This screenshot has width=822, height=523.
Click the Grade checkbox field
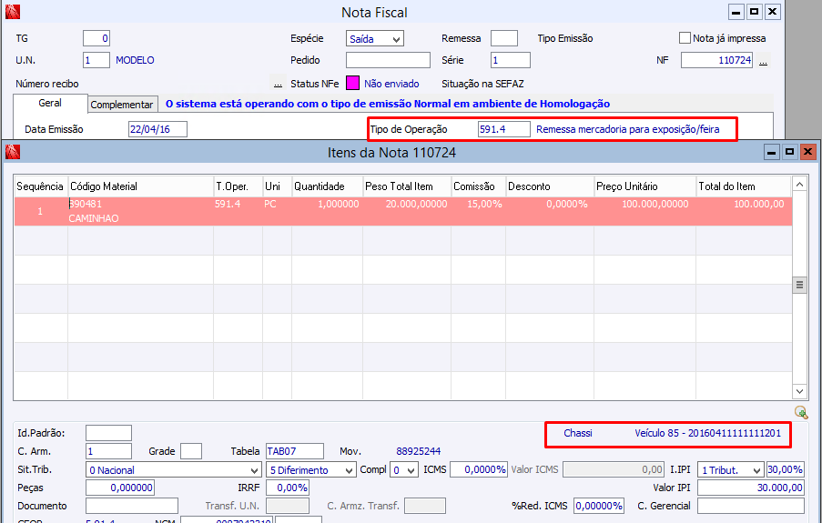point(191,451)
